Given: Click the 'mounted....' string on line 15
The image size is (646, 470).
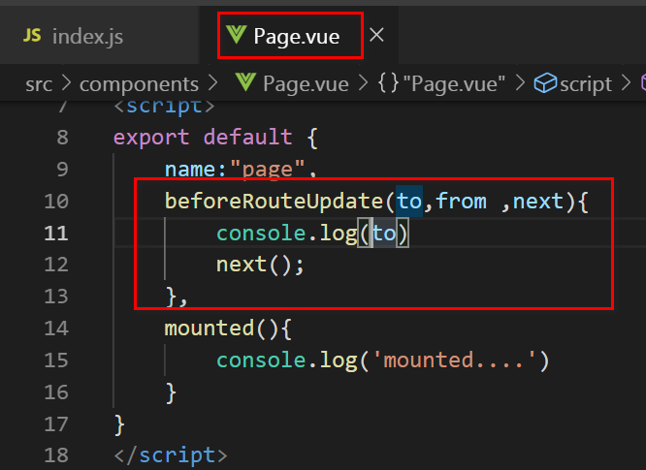Looking at the screenshot, I should pyautogui.click(x=454, y=360).
